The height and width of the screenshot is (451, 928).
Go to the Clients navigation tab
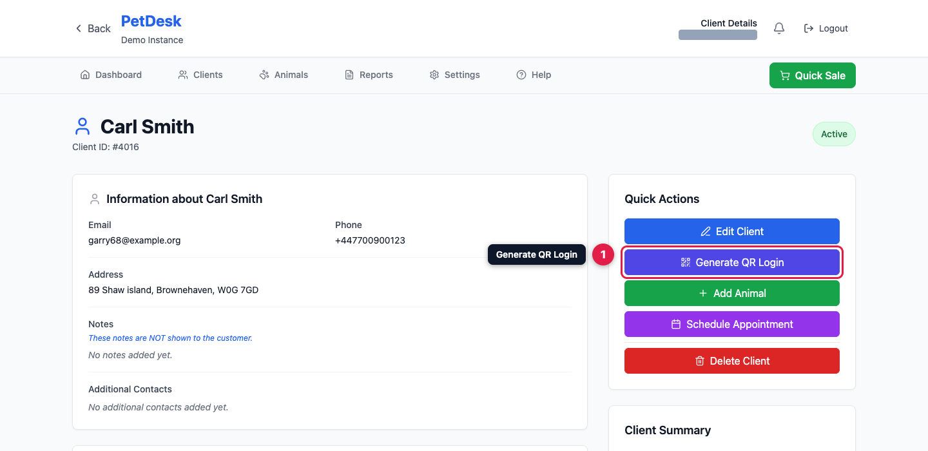coord(200,75)
